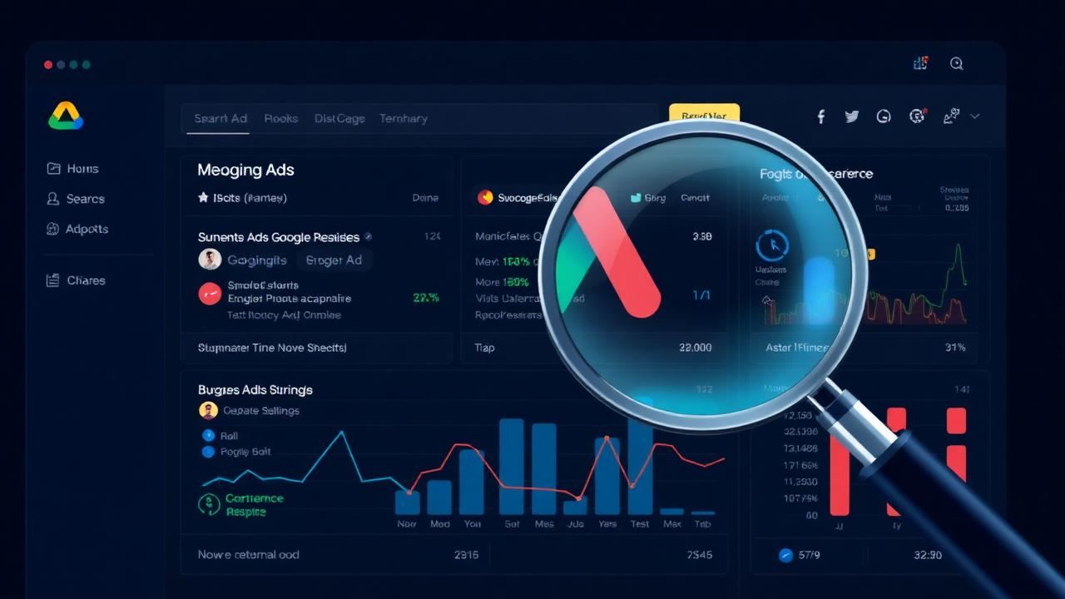This screenshot has height=599, width=1065.
Task: Switch to the Rooks tab
Action: (x=281, y=118)
